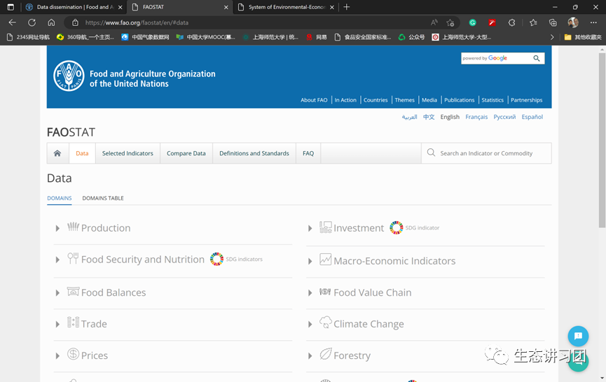Image resolution: width=606 pixels, height=382 pixels.
Task: Click the browser address bar URL
Action: click(x=137, y=23)
